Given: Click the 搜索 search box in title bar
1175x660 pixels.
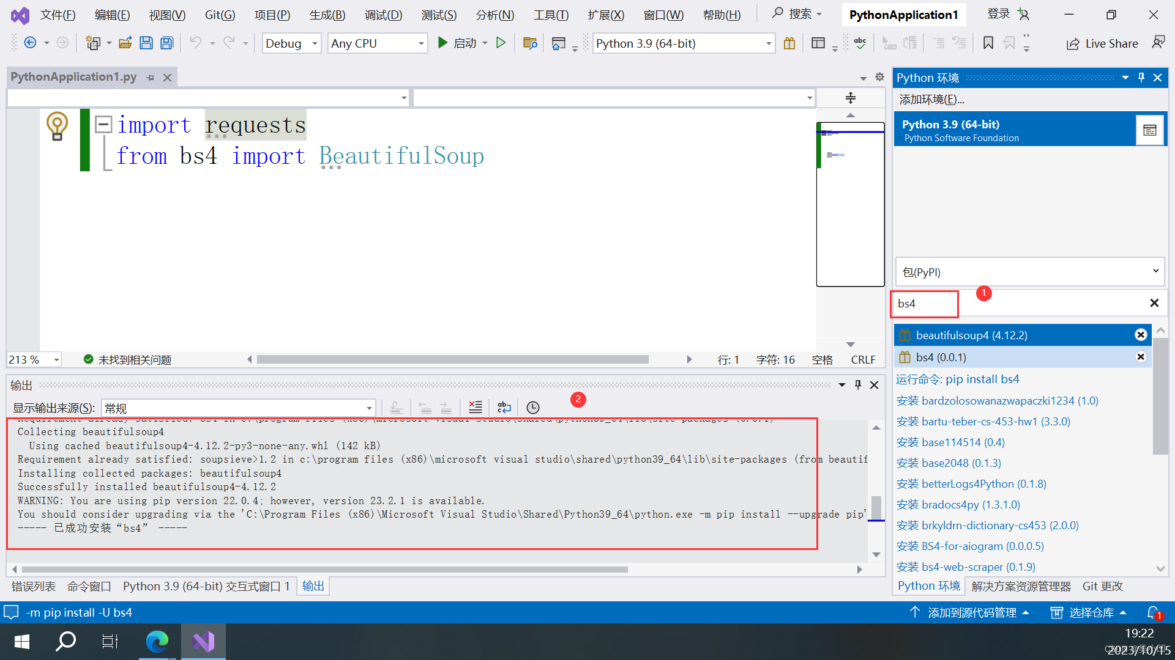Looking at the screenshot, I should point(797,14).
